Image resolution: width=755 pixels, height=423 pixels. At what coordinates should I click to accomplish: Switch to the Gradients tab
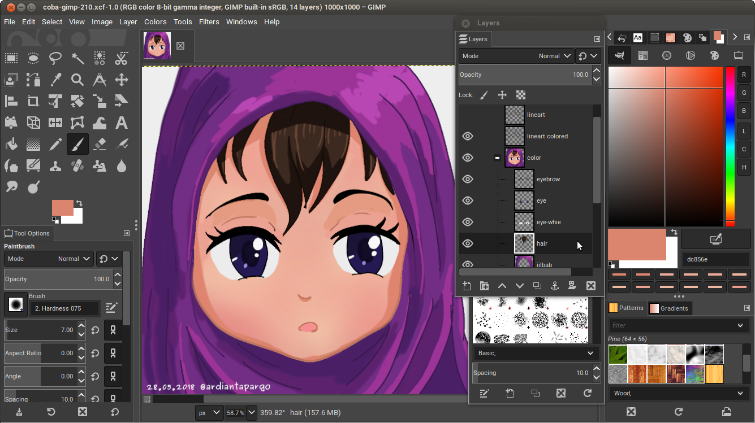670,308
